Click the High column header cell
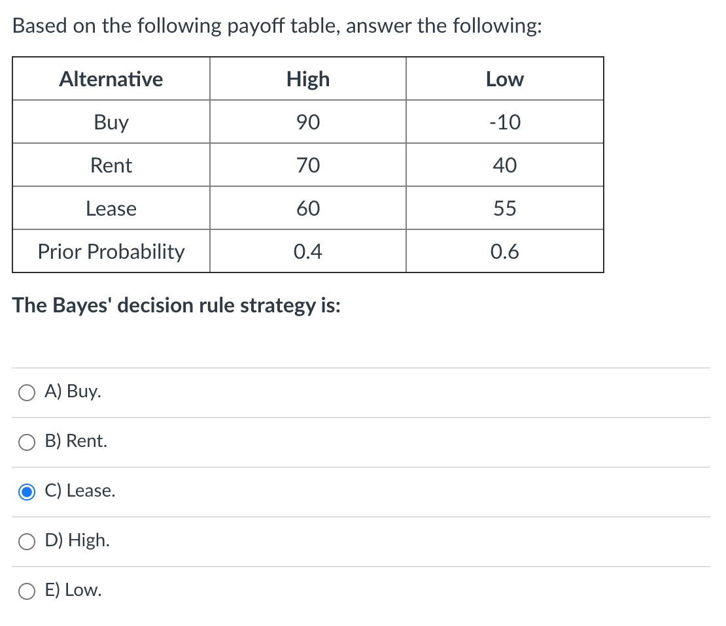This screenshot has height=626, width=726. pos(308,79)
